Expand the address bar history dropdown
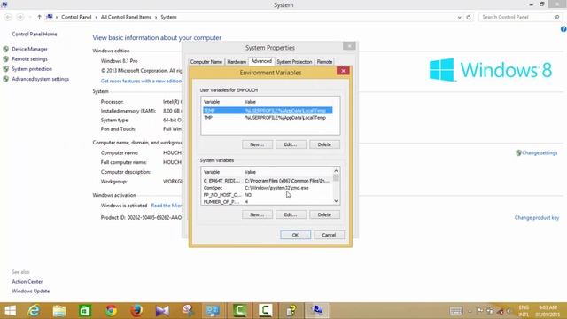Image resolution: width=567 pixels, height=319 pixels. pos(459,17)
